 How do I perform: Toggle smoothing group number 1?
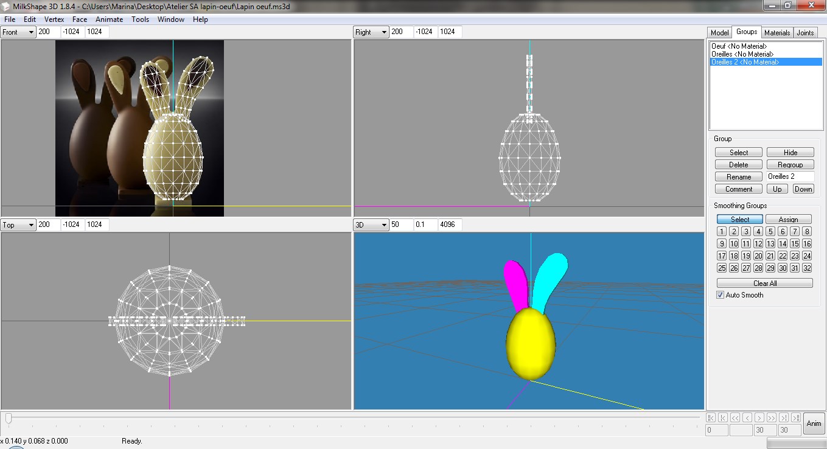coord(722,231)
